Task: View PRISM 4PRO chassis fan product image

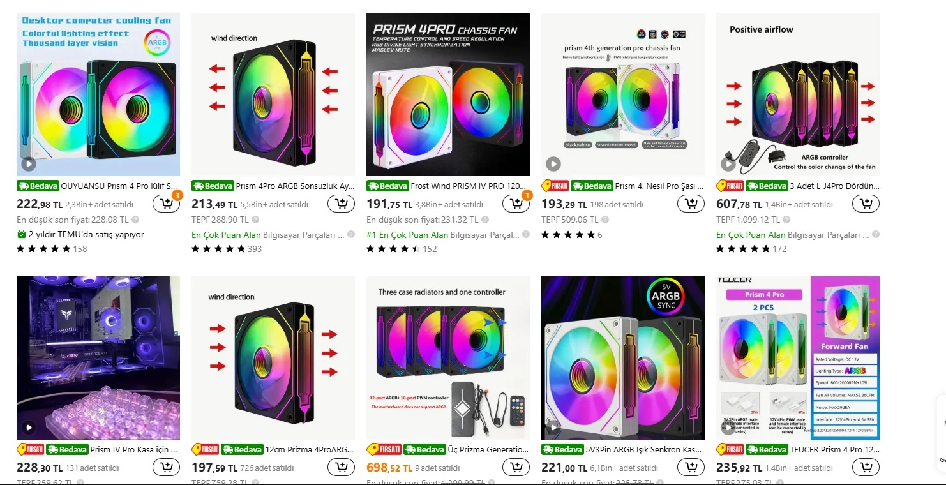Action: (448, 94)
